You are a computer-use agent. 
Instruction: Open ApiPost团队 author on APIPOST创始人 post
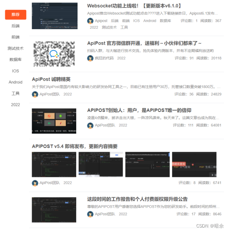[105, 125]
